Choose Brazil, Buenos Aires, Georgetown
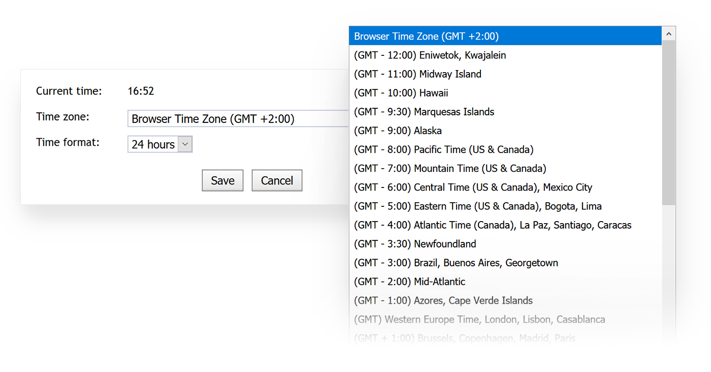This screenshot has width=711, height=372. [x=456, y=263]
